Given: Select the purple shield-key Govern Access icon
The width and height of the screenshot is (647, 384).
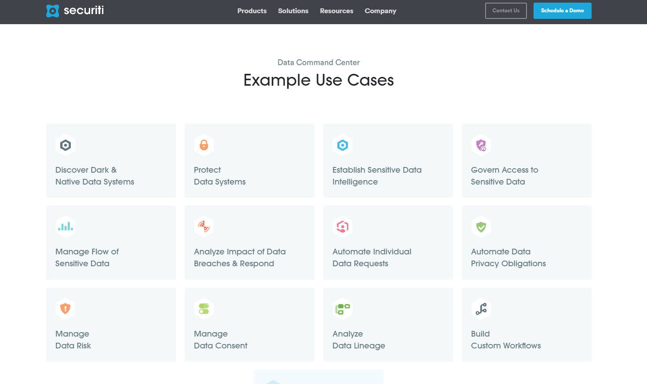Looking at the screenshot, I should click(481, 145).
